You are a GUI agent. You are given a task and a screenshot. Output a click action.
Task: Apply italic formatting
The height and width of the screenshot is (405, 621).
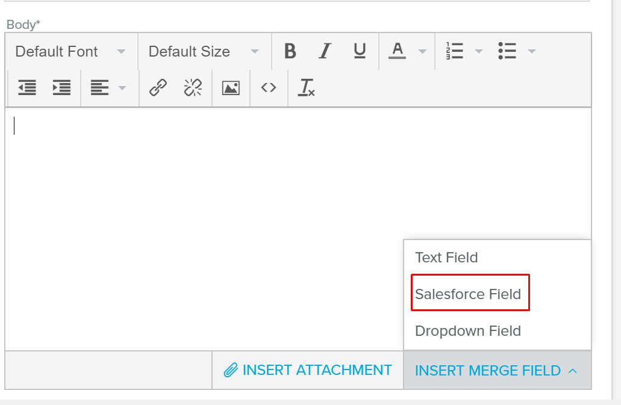[x=325, y=52]
